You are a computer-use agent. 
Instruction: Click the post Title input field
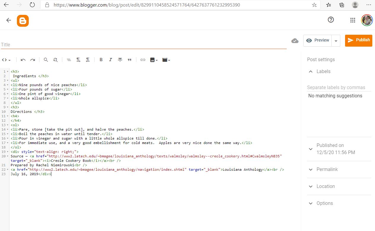(x=143, y=45)
